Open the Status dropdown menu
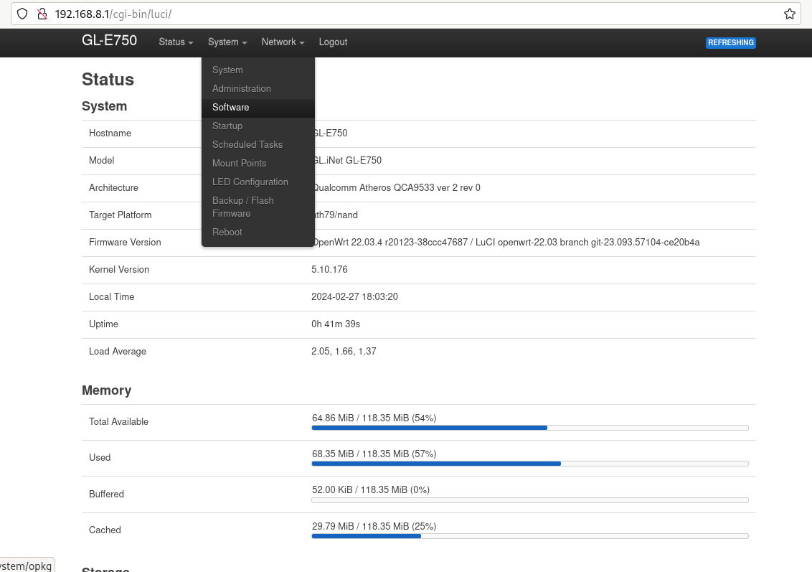The width and height of the screenshot is (812, 572). [x=176, y=42]
